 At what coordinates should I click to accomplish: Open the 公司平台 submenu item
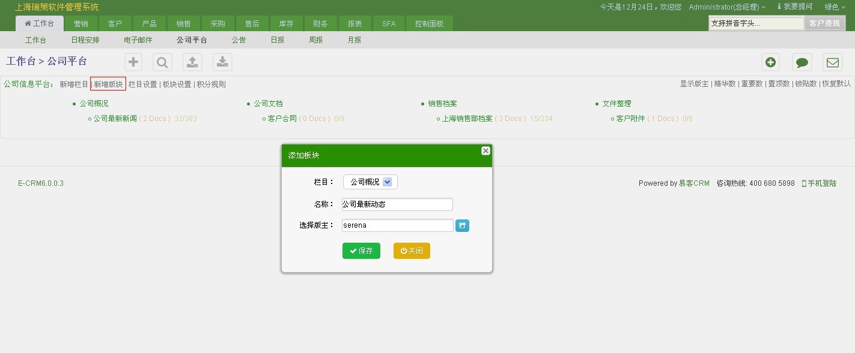click(x=192, y=40)
